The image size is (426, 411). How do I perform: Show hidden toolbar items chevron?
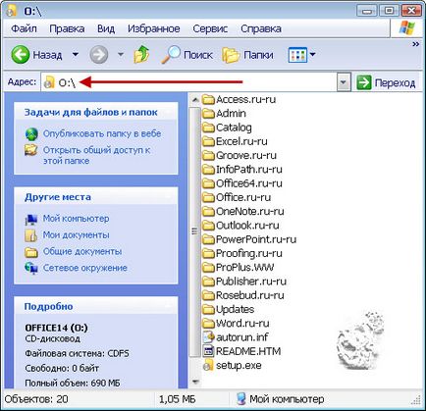(x=415, y=44)
